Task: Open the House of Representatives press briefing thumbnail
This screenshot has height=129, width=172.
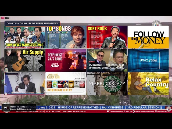Action: pos(24,84)
